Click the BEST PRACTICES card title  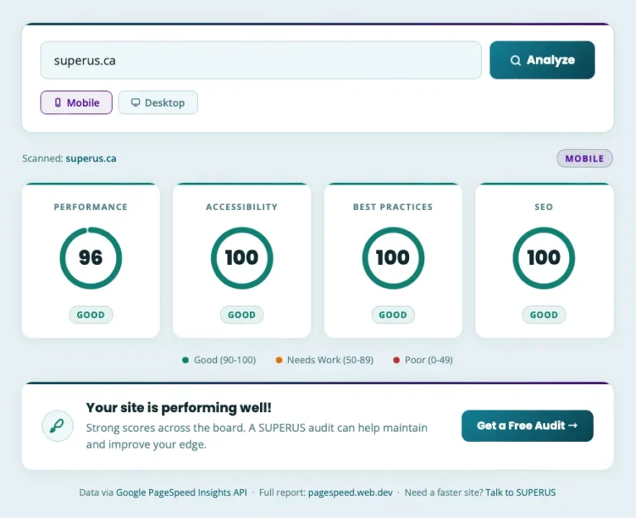393,207
